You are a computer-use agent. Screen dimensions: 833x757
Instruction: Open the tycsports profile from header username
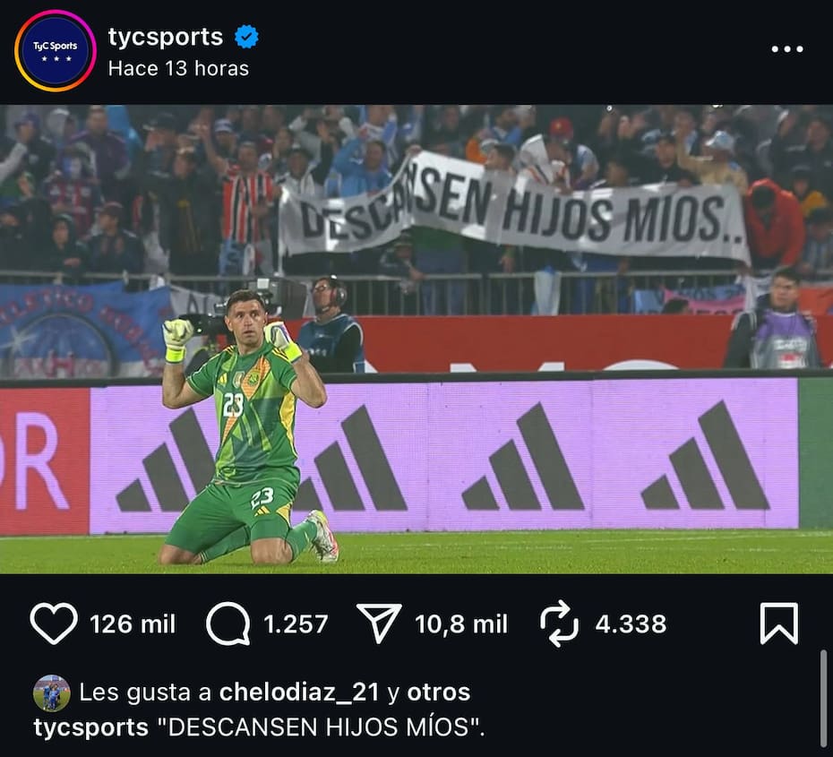(x=165, y=38)
